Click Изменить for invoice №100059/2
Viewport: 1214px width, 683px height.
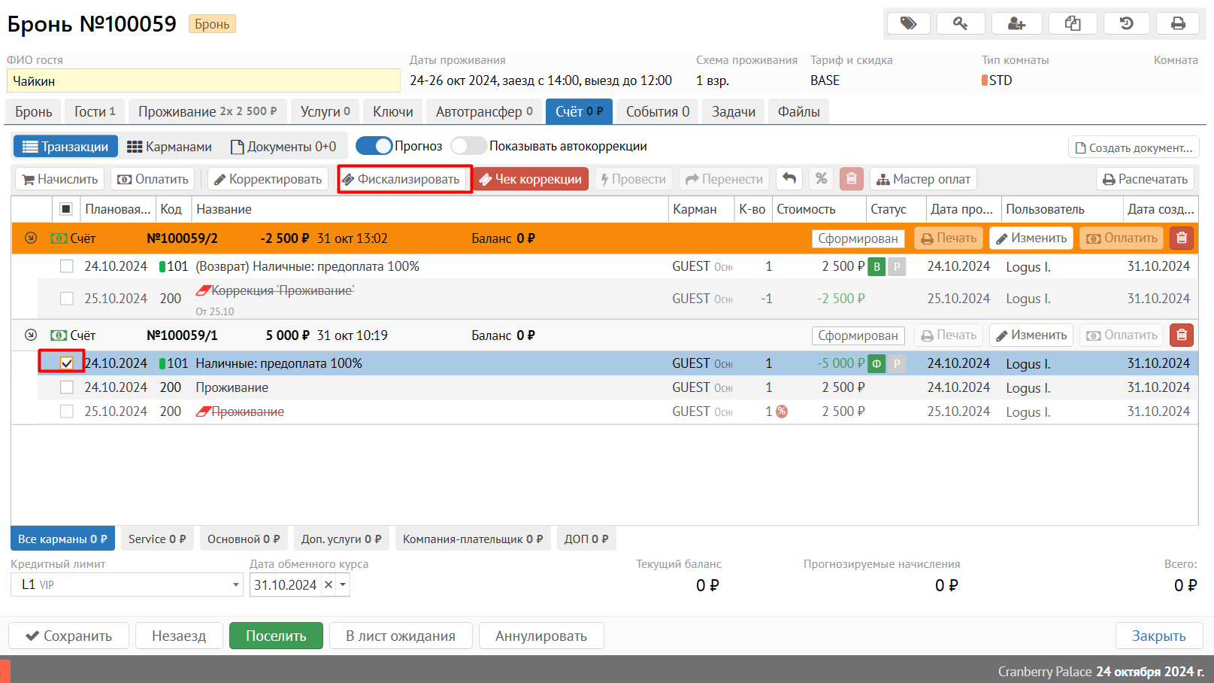coord(1031,238)
